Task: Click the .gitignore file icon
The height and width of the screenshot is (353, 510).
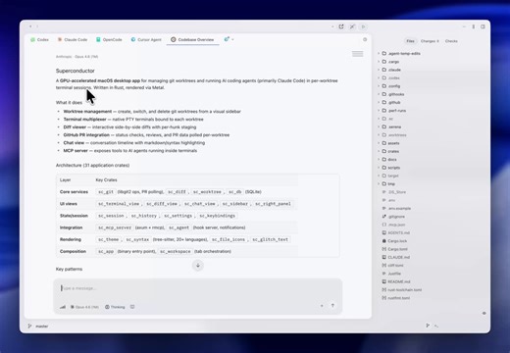Action: point(384,217)
